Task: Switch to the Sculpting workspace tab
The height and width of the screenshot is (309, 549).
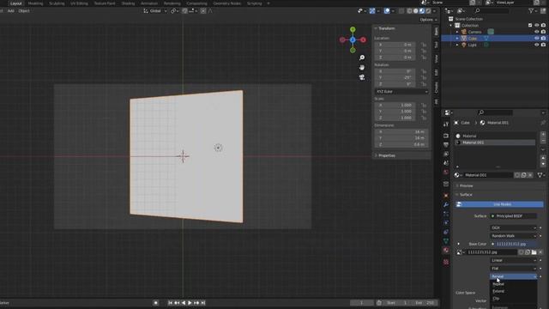Action: [x=57, y=3]
